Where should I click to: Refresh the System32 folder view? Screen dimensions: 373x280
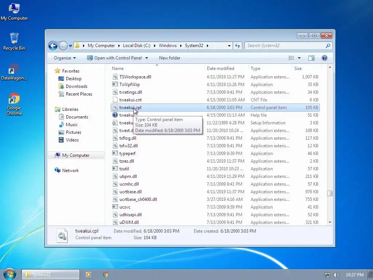pyautogui.click(x=237, y=46)
